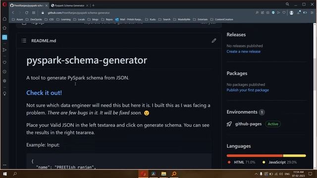Click the yellow JavaScript segment of language bar
The image size is (317, 178).
294,156
